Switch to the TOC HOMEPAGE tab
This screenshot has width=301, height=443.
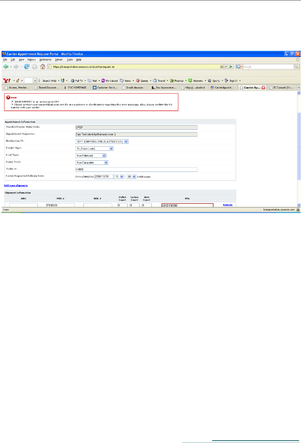tap(75, 88)
